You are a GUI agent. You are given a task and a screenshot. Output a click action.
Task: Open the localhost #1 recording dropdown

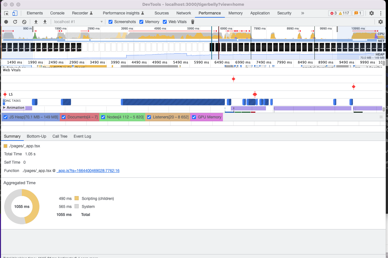(78, 22)
